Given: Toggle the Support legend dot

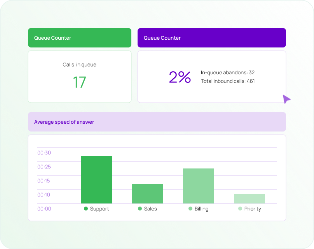Looking at the screenshot, I should [86, 209].
